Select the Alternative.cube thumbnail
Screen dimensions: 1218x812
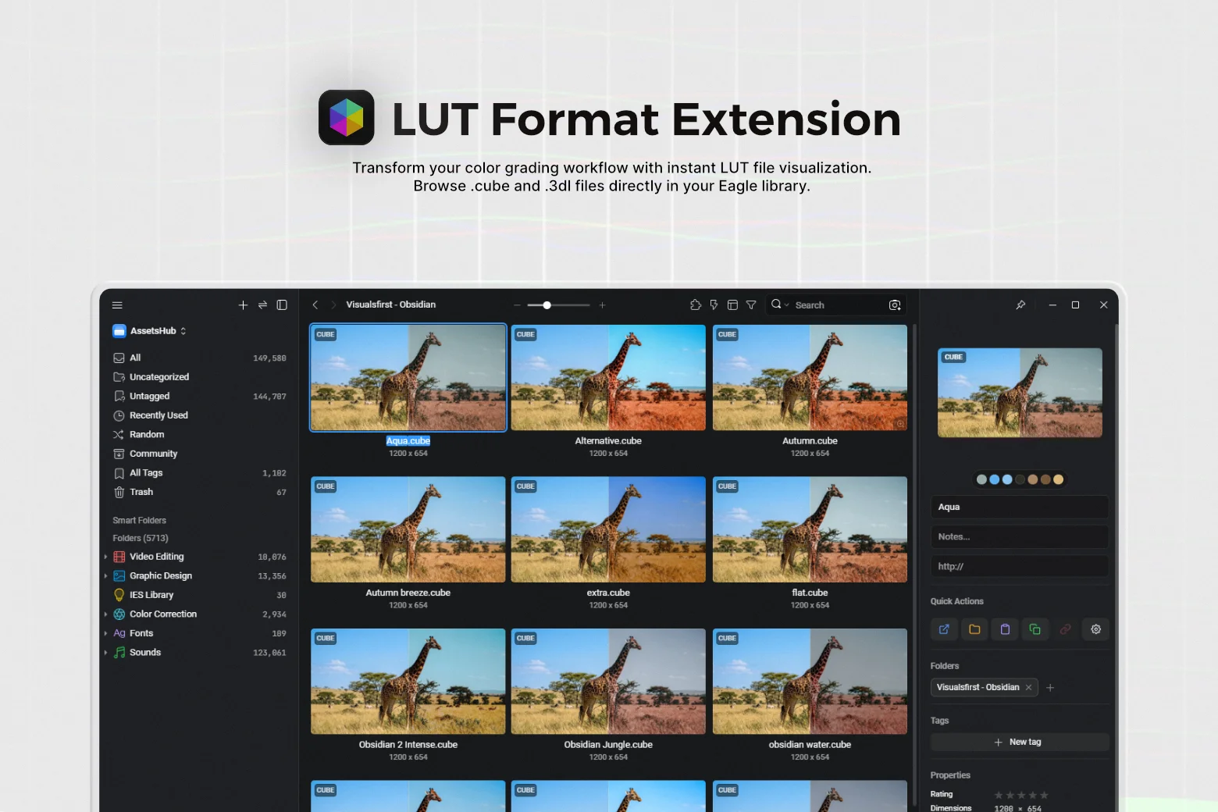coord(607,378)
